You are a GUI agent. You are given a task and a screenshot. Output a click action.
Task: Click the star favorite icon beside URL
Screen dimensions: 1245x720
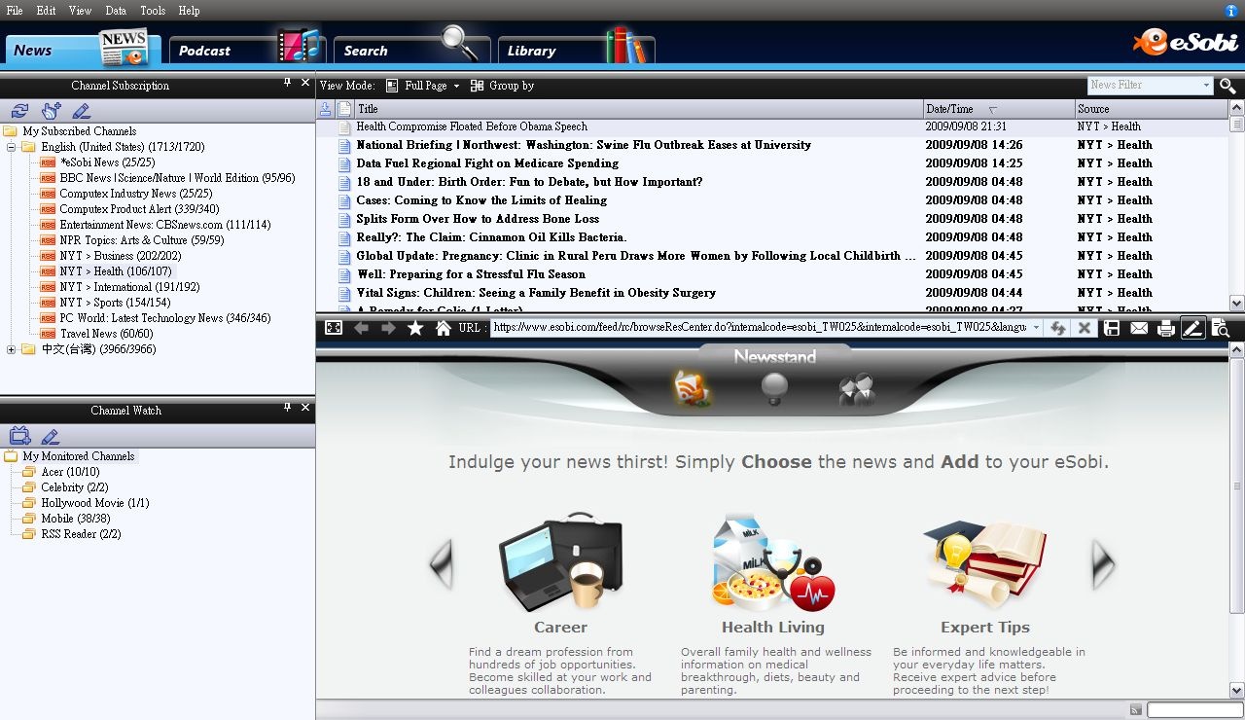click(415, 328)
